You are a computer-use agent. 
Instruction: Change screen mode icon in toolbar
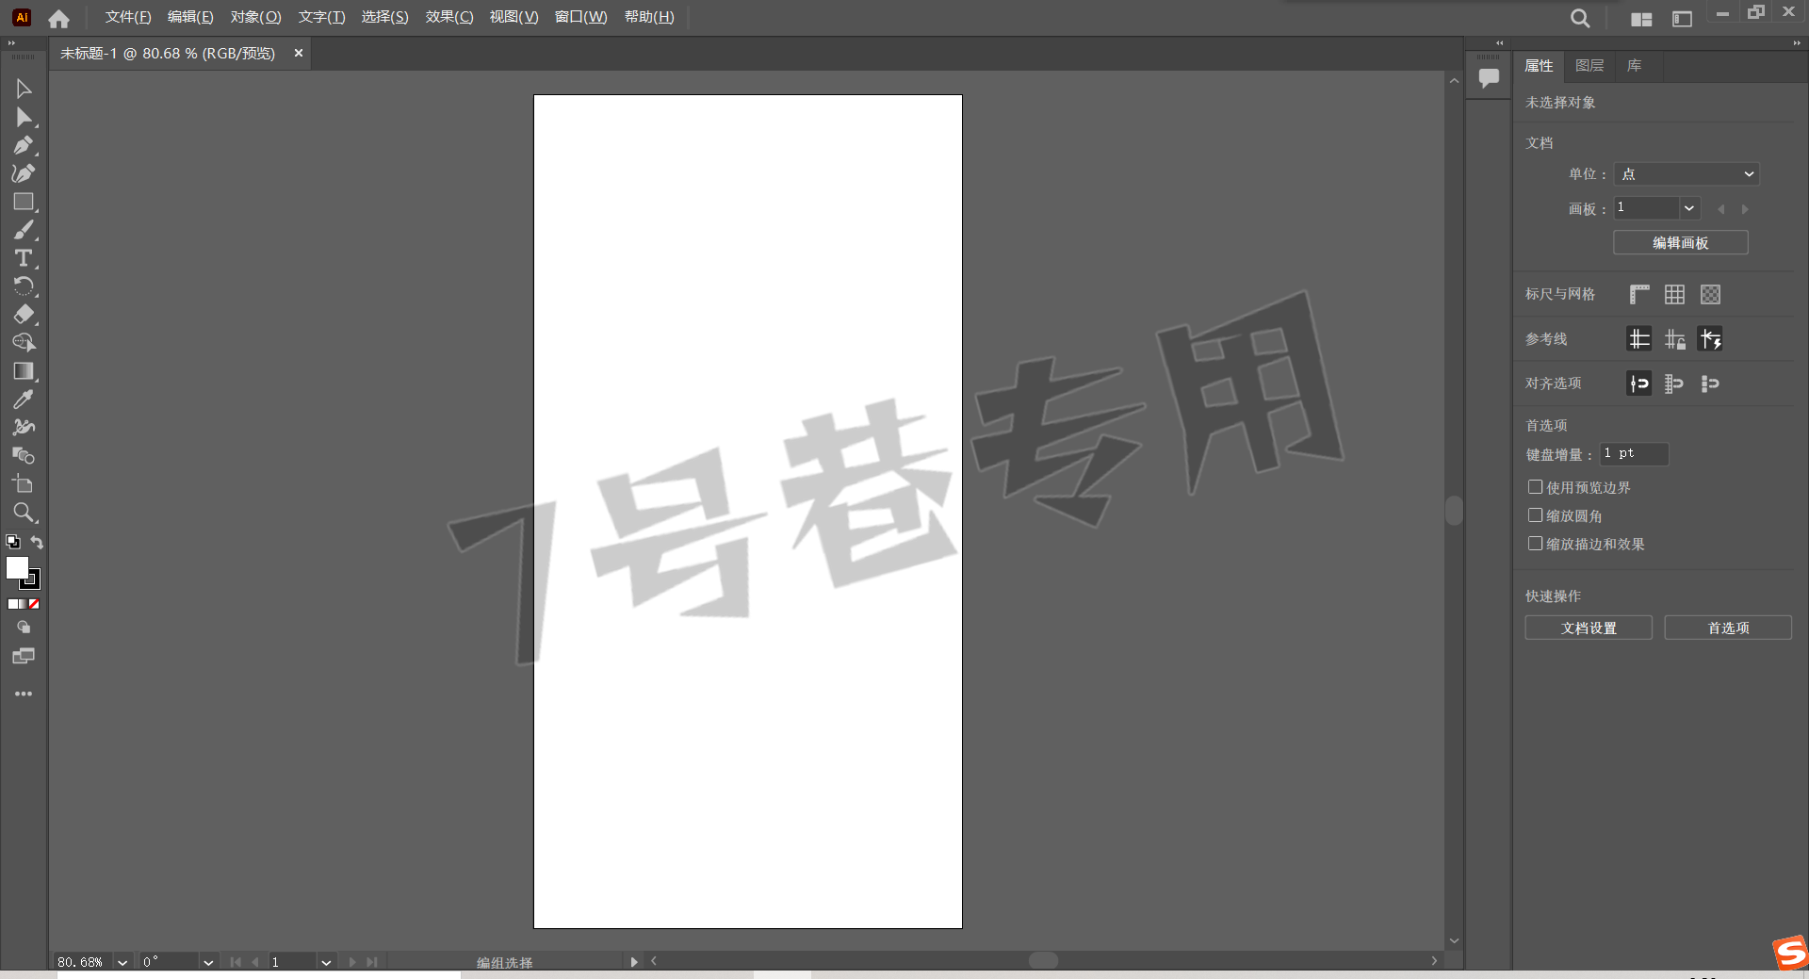(24, 656)
